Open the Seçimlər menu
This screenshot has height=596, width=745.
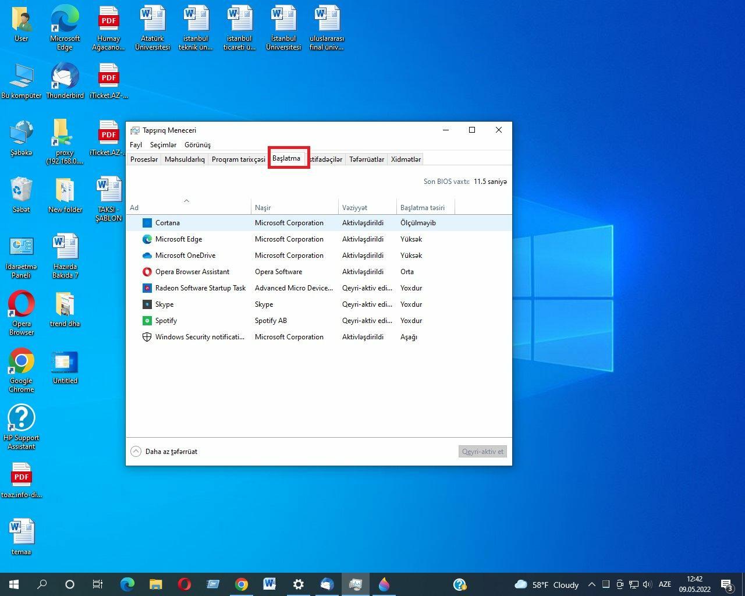pos(163,145)
